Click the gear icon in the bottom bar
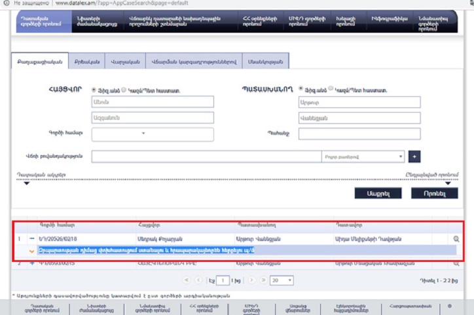Image resolution: width=474 pixels, height=315 pixels. (449, 306)
